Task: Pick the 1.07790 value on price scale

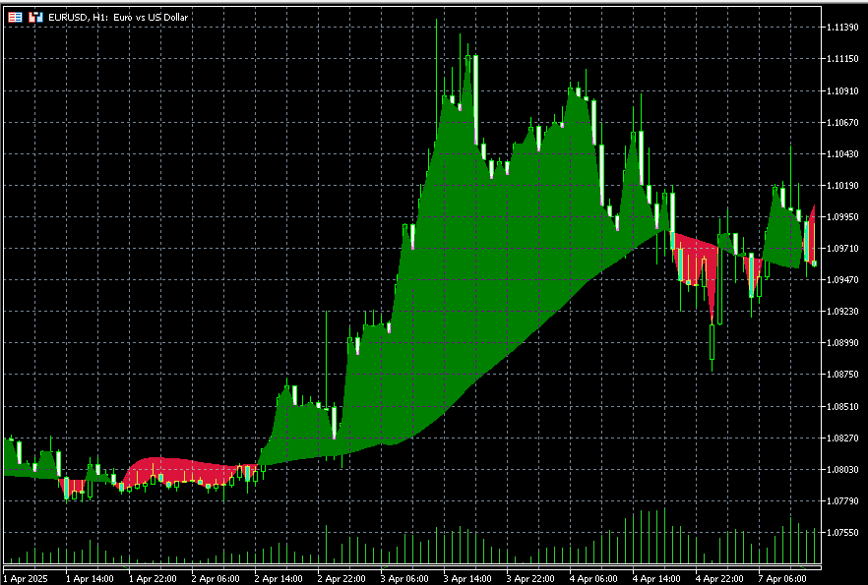Action: click(842, 501)
